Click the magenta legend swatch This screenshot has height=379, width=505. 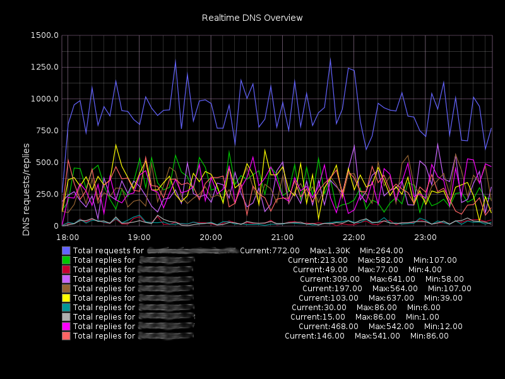click(66, 326)
